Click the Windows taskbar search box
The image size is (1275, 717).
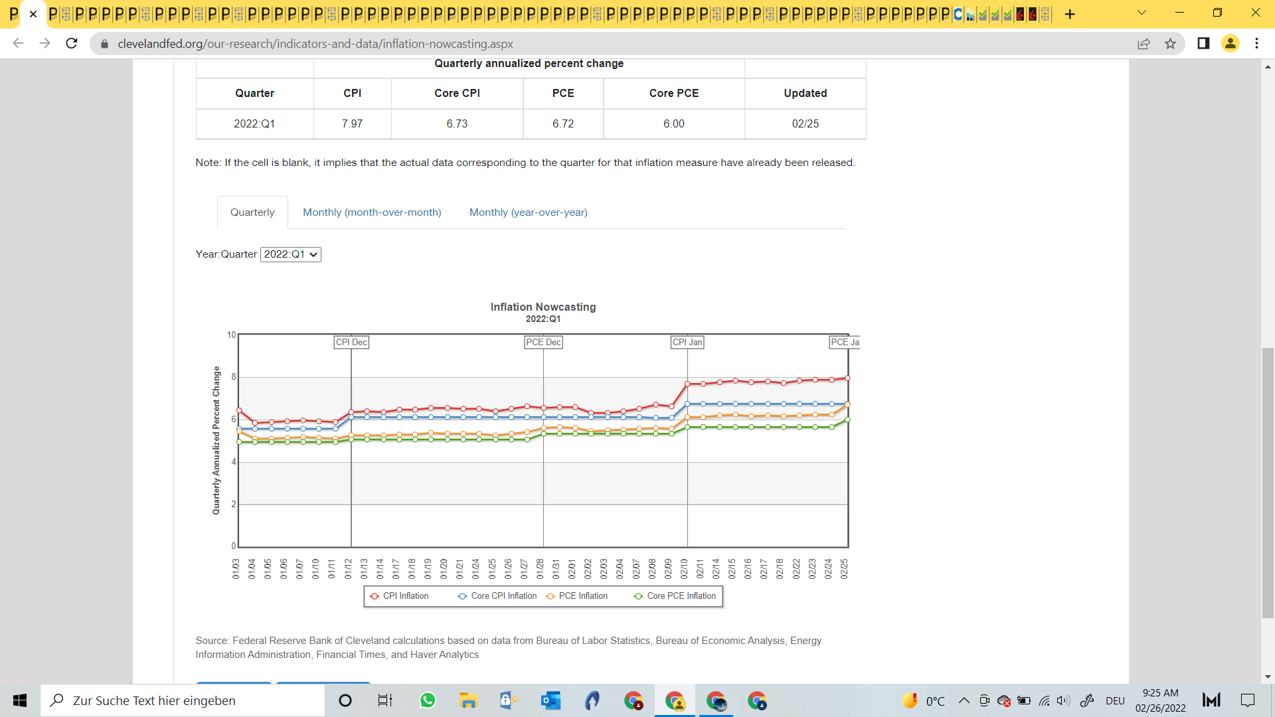click(183, 700)
